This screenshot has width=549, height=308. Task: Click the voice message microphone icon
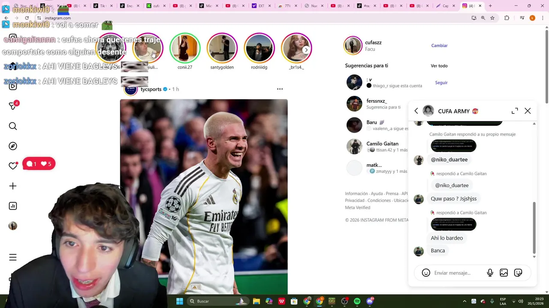[x=490, y=272]
